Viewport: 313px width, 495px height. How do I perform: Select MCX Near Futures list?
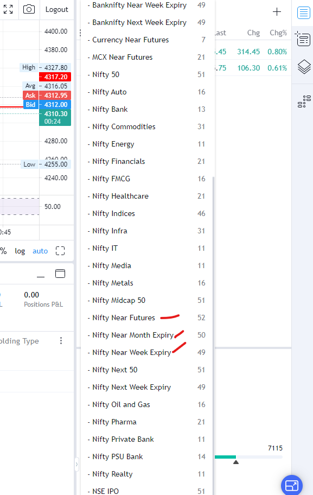[x=147, y=57]
